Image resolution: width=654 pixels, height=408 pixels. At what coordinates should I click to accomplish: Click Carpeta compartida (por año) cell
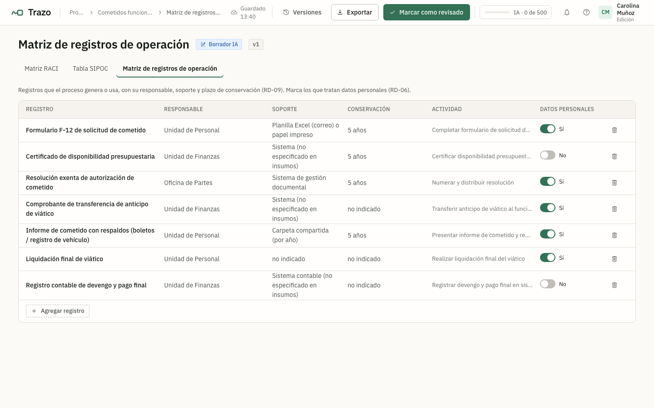(300, 235)
